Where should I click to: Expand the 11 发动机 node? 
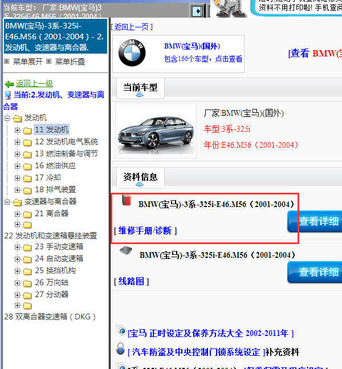17,130
